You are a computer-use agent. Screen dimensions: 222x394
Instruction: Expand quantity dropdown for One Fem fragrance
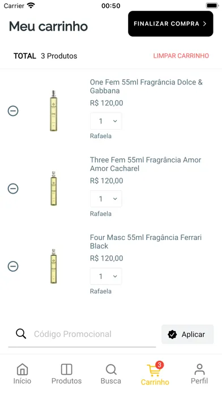point(106,121)
